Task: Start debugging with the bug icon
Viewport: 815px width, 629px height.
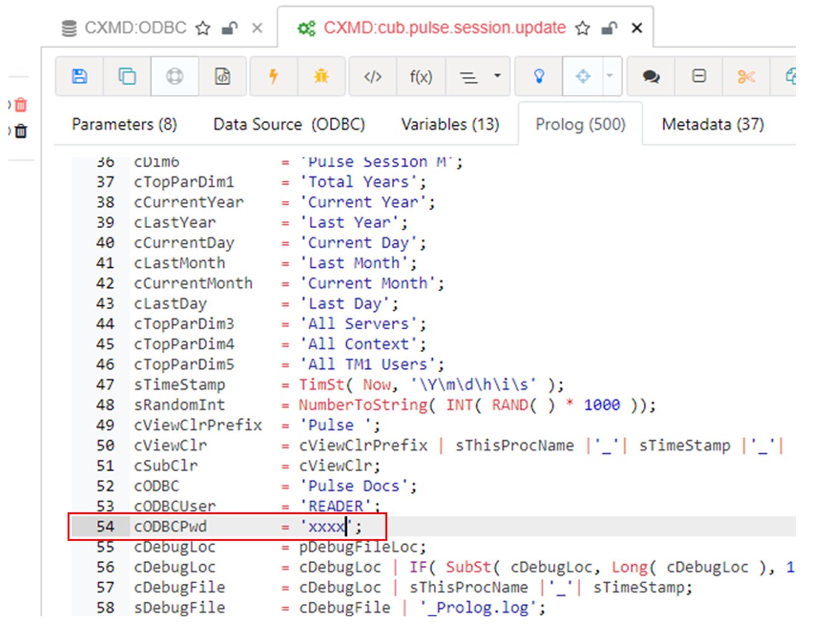Action: pyautogui.click(x=321, y=76)
